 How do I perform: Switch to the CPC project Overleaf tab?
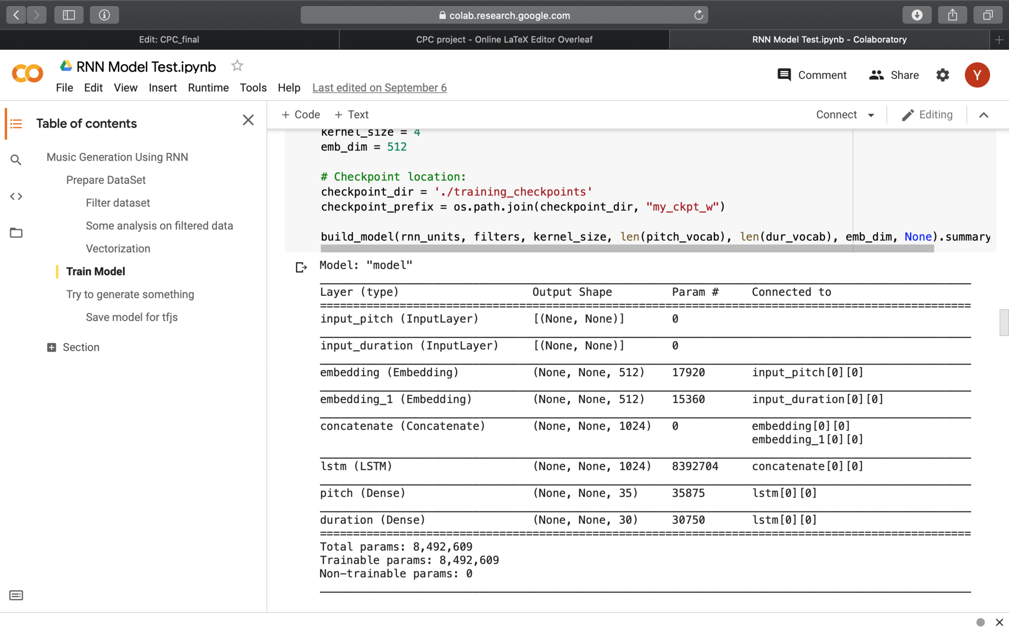pos(504,40)
